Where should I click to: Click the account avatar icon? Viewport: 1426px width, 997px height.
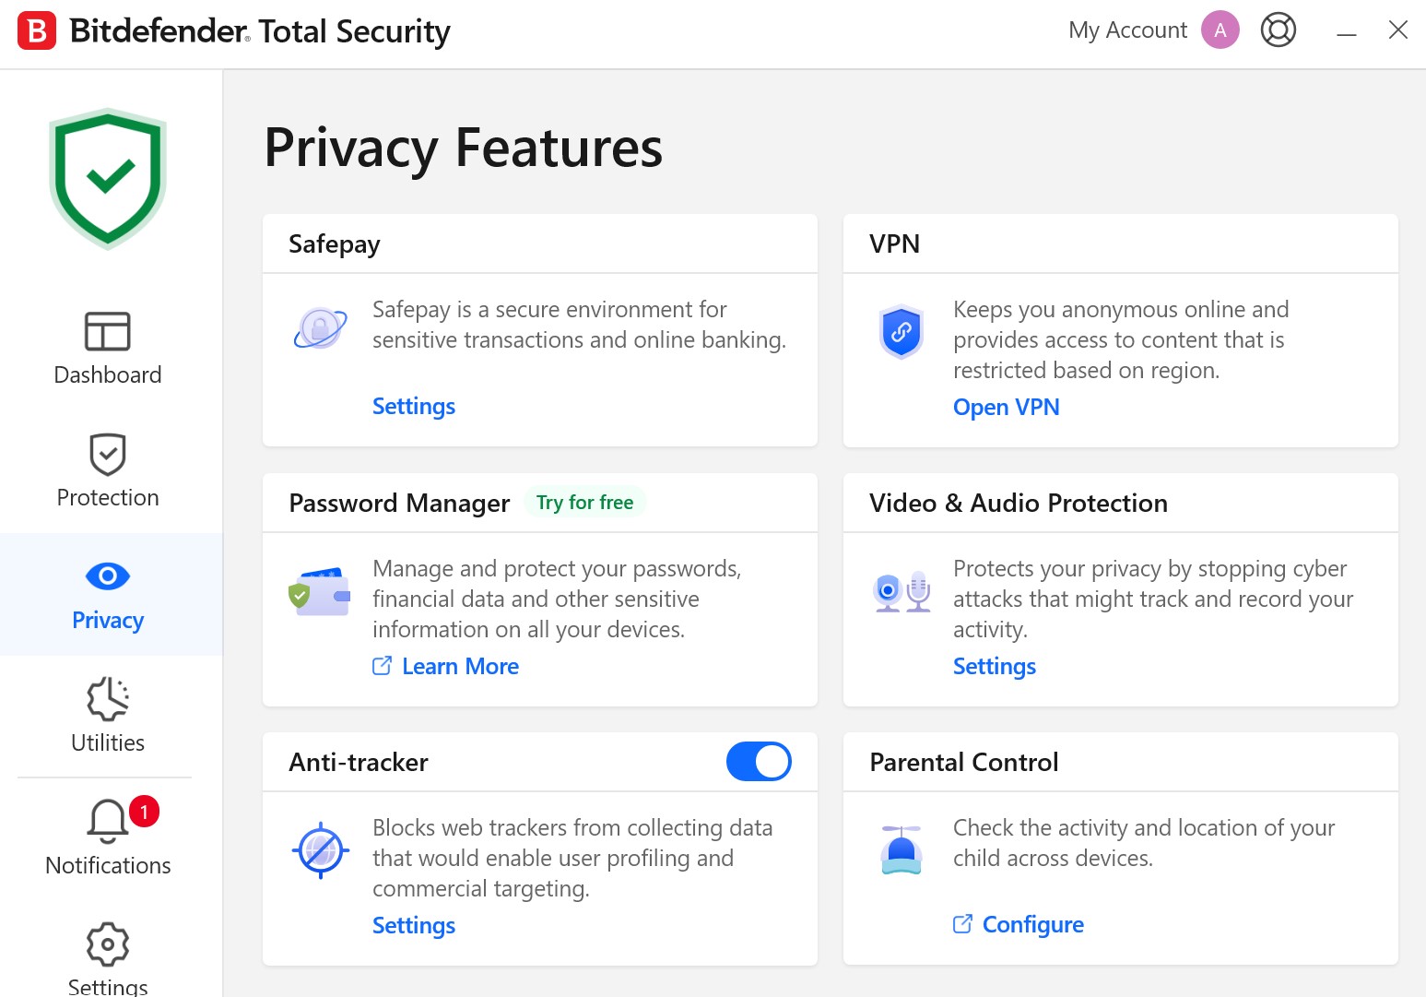tap(1220, 30)
